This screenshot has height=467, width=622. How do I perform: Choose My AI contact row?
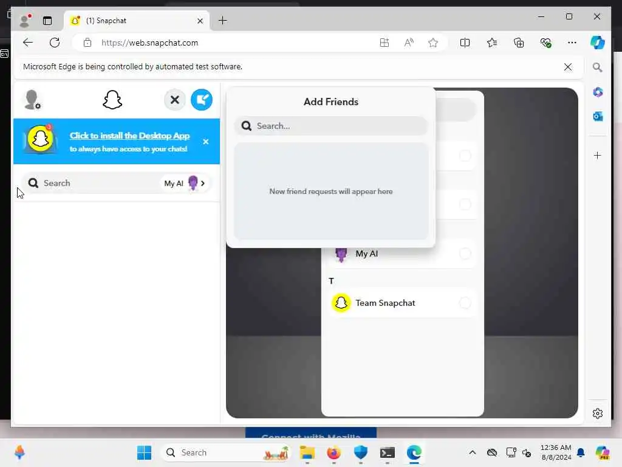click(x=402, y=254)
